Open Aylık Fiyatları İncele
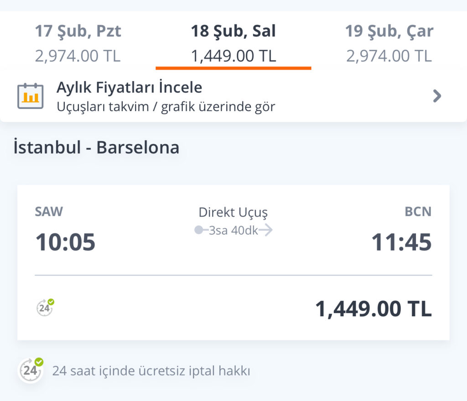Image resolution: width=467 pixels, height=401 pixels. [x=129, y=87]
